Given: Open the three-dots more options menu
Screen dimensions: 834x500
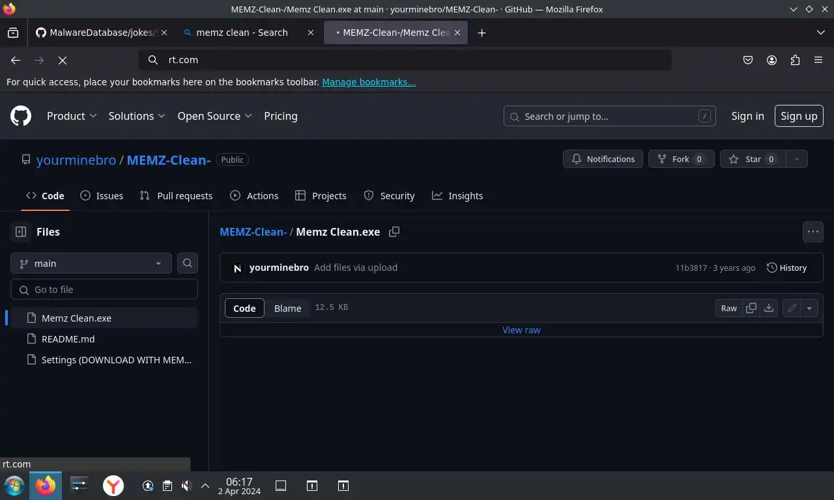Looking at the screenshot, I should pyautogui.click(x=812, y=232).
